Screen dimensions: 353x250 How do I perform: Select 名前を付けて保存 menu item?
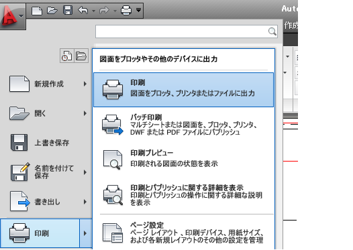[x=46, y=172]
